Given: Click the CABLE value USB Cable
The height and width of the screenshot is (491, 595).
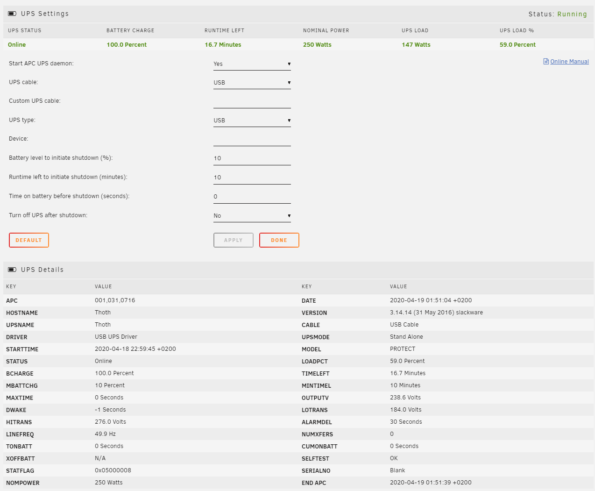Looking at the screenshot, I should (x=404, y=325).
